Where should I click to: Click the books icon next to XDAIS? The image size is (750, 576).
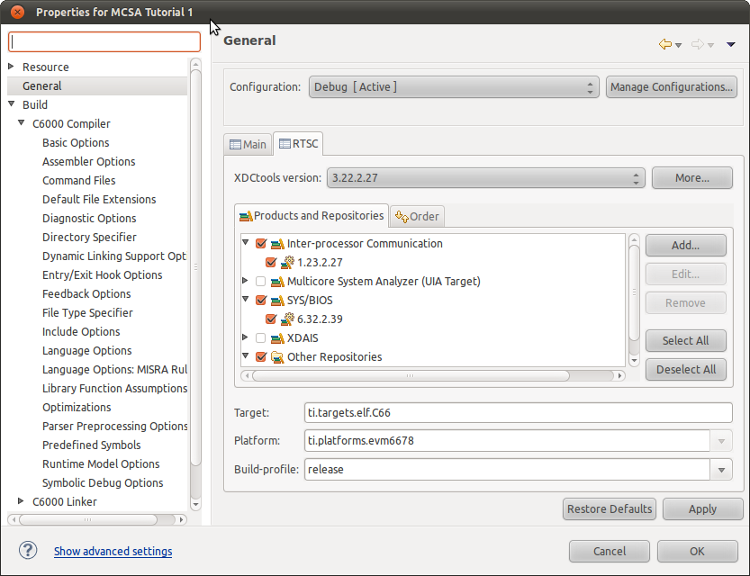[x=276, y=337]
